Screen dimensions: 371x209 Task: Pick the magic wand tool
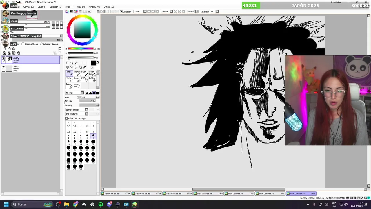tap(76, 63)
